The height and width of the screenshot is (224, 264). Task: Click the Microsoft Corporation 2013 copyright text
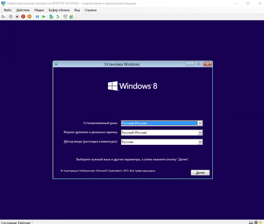[108, 171]
